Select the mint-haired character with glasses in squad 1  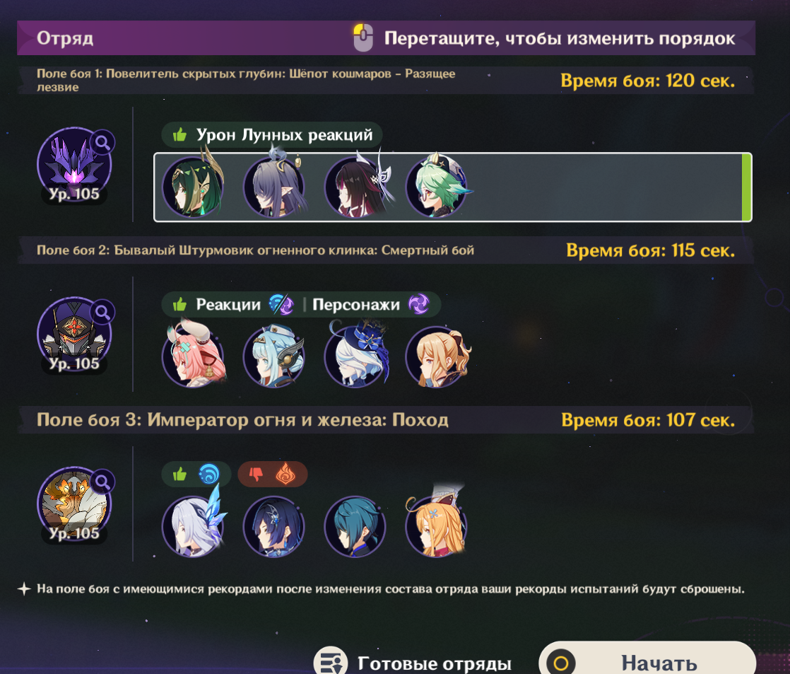click(x=437, y=186)
